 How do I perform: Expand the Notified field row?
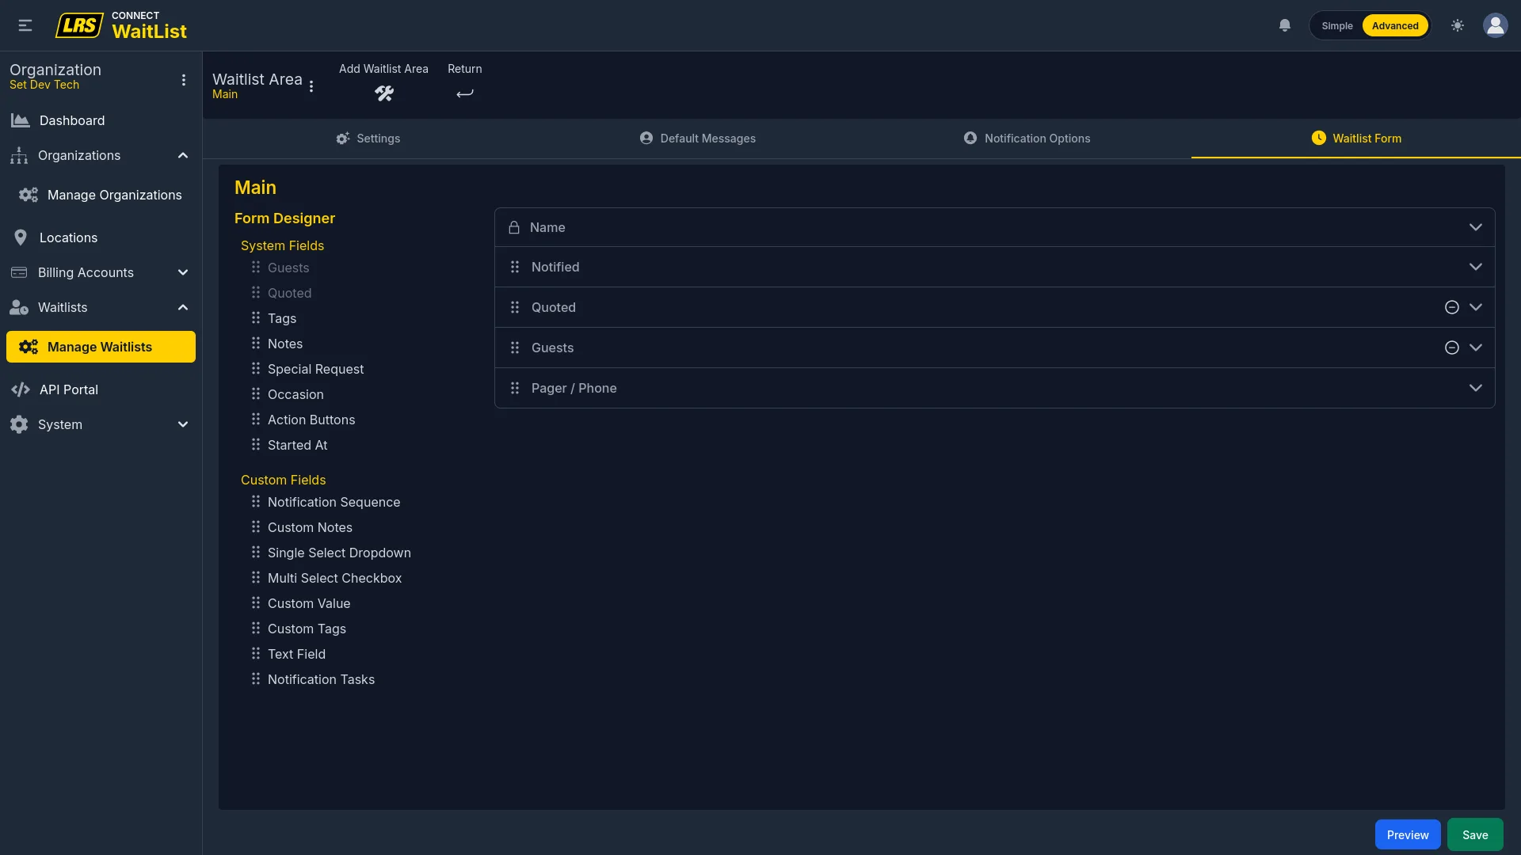1476,267
